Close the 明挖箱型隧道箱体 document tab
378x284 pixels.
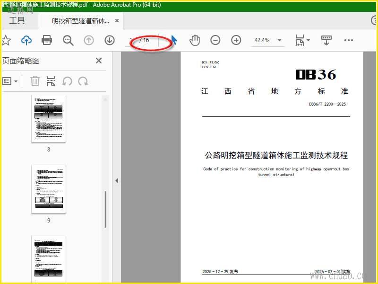tap(117, 21)
